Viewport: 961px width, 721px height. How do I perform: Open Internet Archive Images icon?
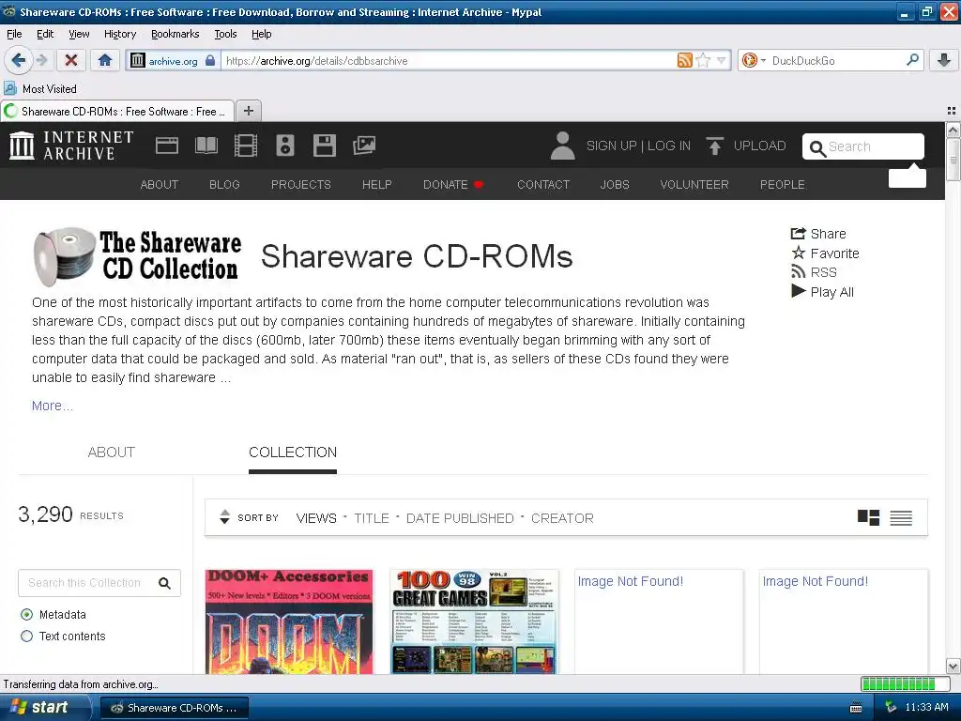(x=364, y=146)
